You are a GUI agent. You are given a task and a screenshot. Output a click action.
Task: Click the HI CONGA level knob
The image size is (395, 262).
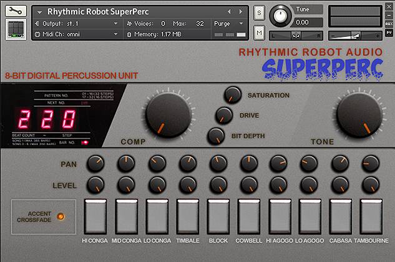95,185
